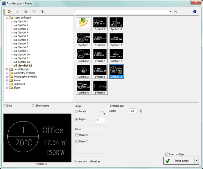Click the Insert symbol button

point(179,161)
